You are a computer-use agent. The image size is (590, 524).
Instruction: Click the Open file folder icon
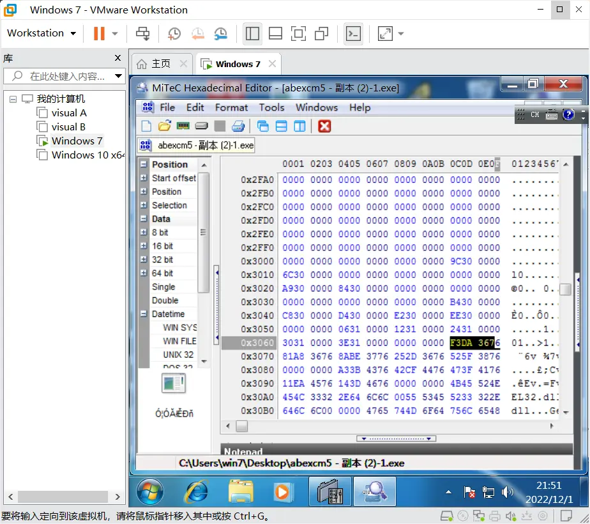(165, 126)
